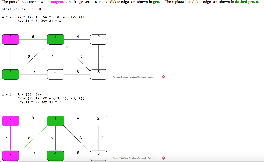Click the Visual Paradigm logo beside lower diagram

point(163,158)
